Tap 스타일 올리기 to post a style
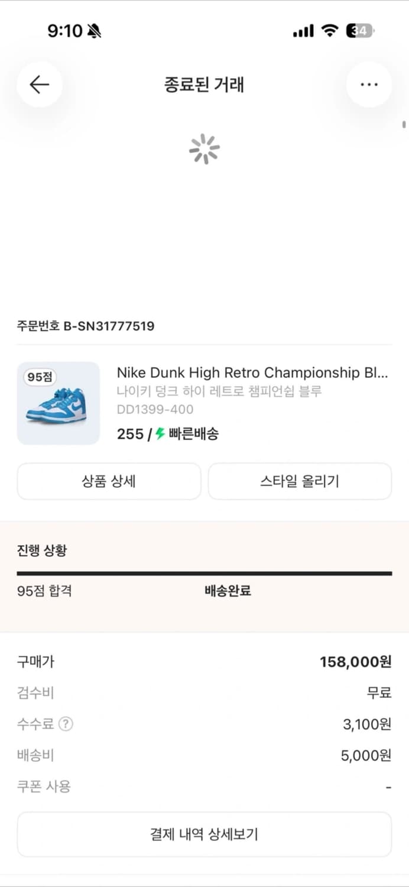409x887 pixels. click(x=300, y=481)
